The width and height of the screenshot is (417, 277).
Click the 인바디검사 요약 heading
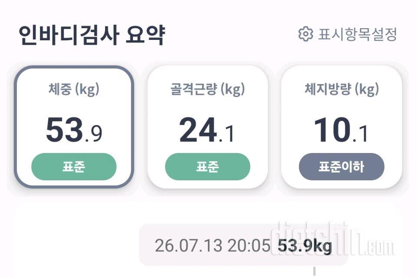(x=92, y=35)
